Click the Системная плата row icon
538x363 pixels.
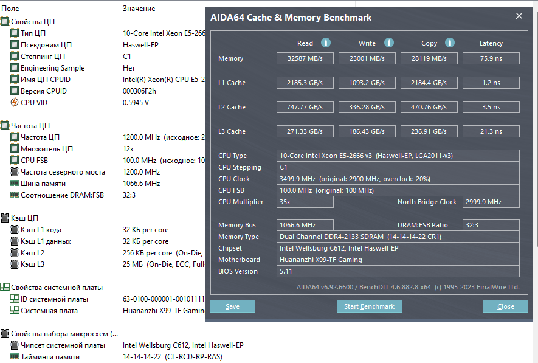15,310
